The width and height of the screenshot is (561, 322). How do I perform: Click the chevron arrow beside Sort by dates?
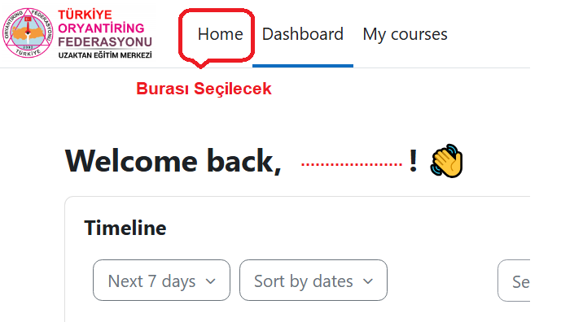pyautogui.click(x=368, y=281)
